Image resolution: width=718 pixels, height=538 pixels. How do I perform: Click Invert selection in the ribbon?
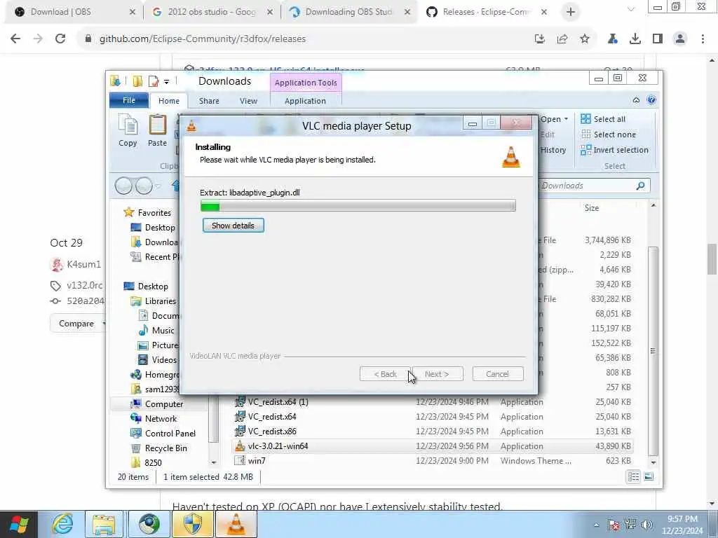(614, 150)
